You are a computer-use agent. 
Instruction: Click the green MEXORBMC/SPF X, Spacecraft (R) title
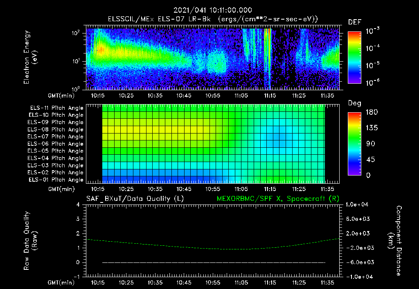coord(278,199)
